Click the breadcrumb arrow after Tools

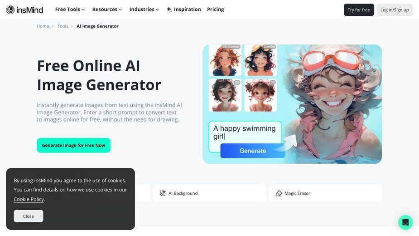click(72, 26)
